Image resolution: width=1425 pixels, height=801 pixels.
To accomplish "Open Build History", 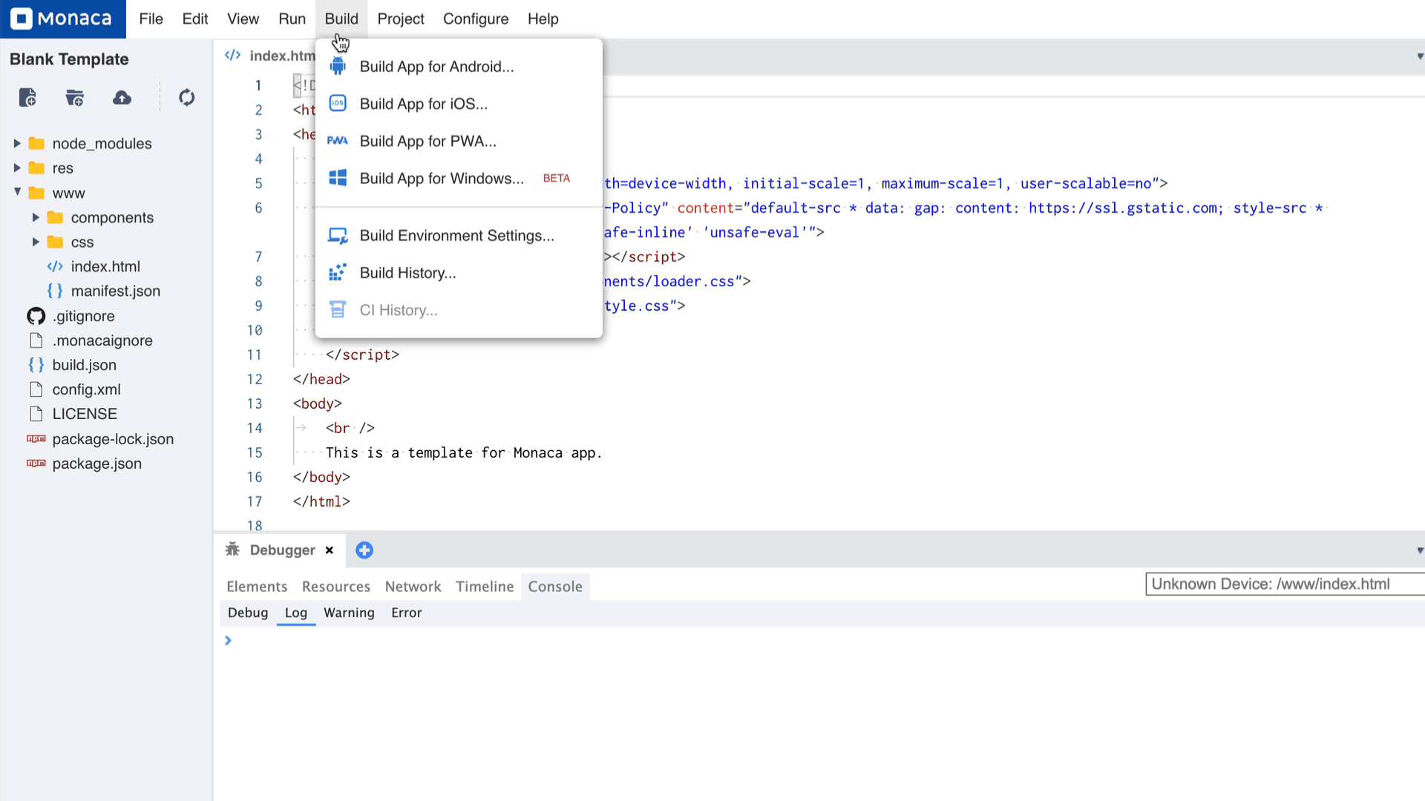I will (459, 273).
